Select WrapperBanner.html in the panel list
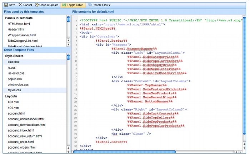250x155 pixels. click(x=22, y=35)
